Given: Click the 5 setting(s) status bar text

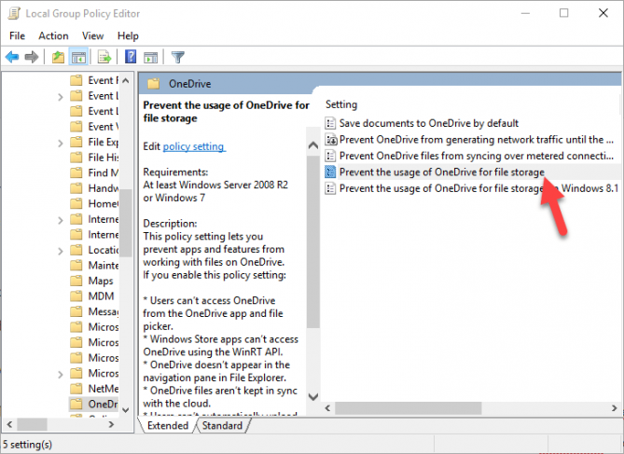Looking at the screenshot, I should (x=27, y=445).
